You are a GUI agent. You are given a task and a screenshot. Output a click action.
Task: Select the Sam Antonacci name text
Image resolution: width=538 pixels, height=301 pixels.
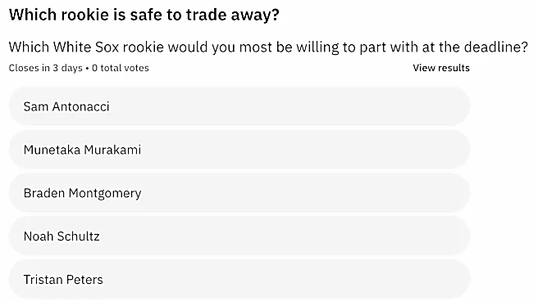tap(66, 106)
